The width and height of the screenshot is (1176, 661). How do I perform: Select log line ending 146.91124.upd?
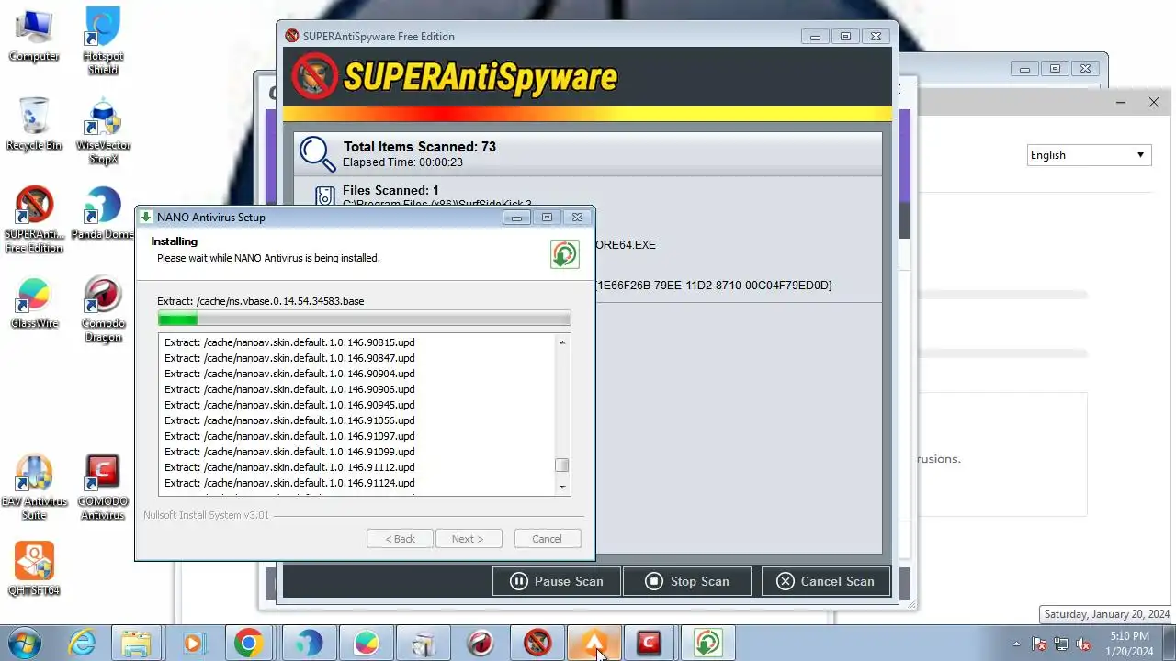289,483
